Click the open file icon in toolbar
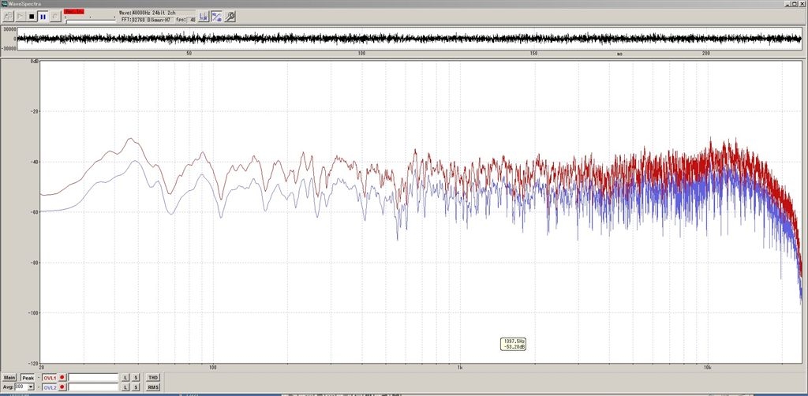Viewport: 808px width, 396px height. pyautogui.click(x=8, y=17)
